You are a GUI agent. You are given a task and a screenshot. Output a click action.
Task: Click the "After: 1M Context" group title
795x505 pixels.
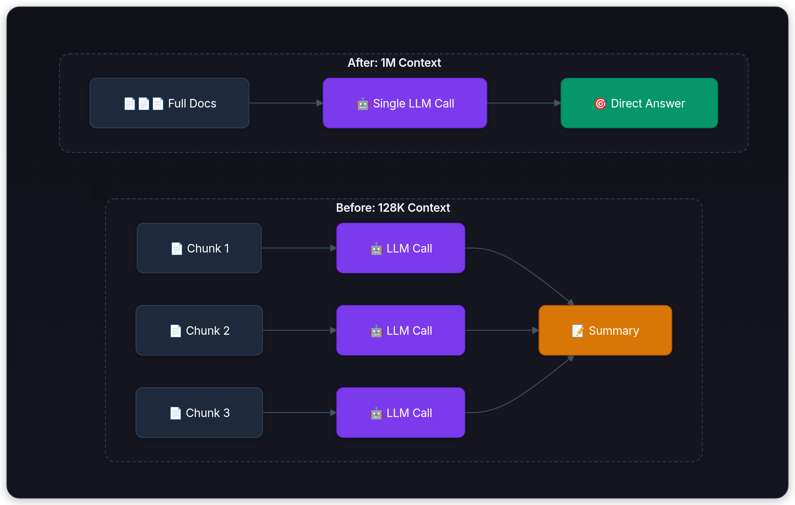click(x=394, y=63)
